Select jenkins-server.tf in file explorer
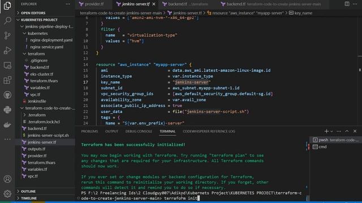 pos(45,142)
